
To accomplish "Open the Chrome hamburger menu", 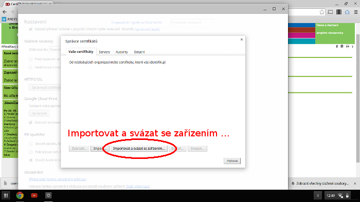I will point(356,12).
